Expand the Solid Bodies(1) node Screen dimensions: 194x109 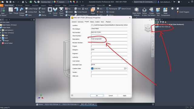[1, 30]
